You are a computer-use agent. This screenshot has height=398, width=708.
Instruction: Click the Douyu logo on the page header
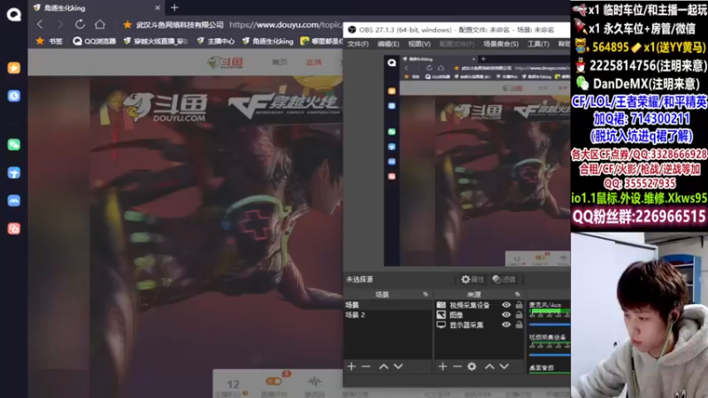click(x=225, y=62)
